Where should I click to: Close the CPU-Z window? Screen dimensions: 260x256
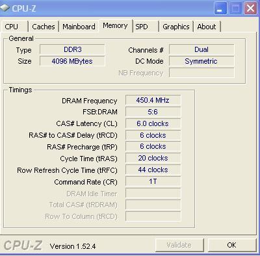250,8
